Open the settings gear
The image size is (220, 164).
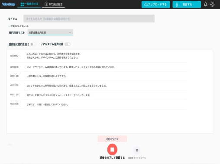tap(212, 4)
